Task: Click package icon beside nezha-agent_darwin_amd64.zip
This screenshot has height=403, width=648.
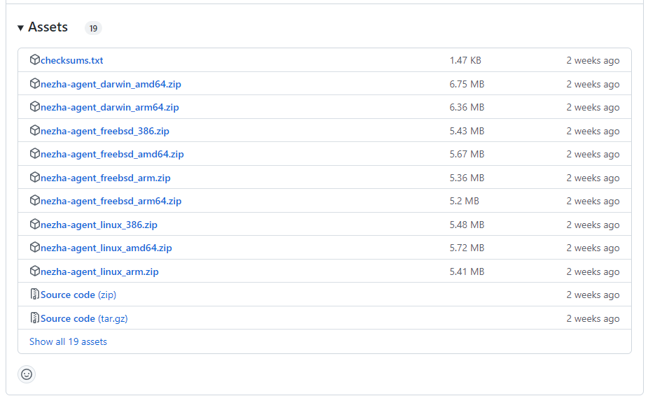Action: point(35,83)
